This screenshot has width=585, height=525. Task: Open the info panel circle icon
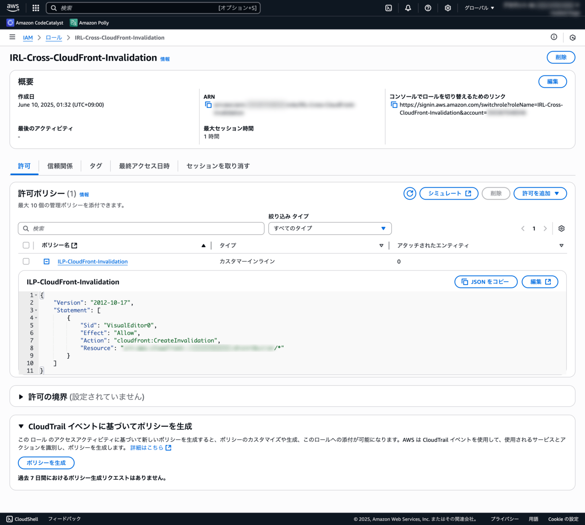(554, 37)
